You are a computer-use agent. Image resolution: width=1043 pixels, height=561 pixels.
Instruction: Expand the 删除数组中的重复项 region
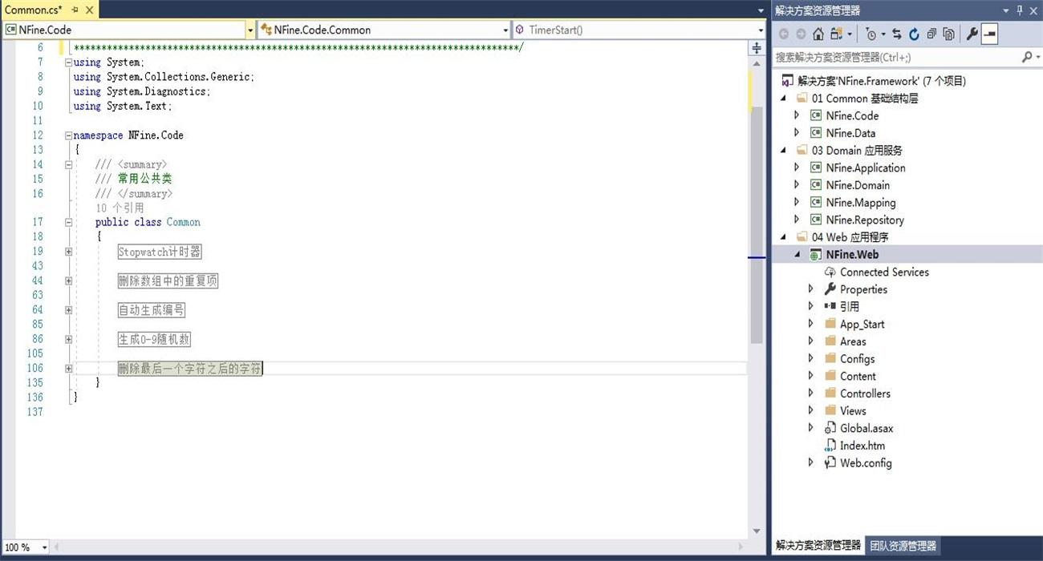[69, 280]
